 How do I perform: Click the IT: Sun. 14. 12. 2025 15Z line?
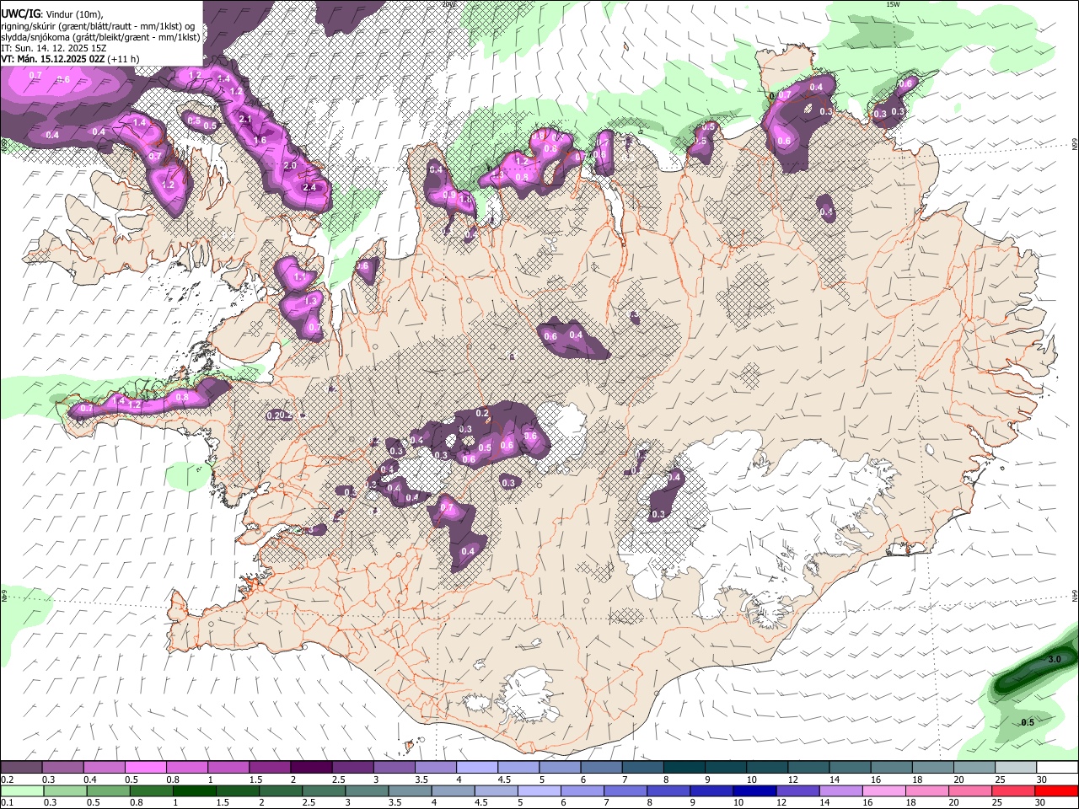coord(53,48)
